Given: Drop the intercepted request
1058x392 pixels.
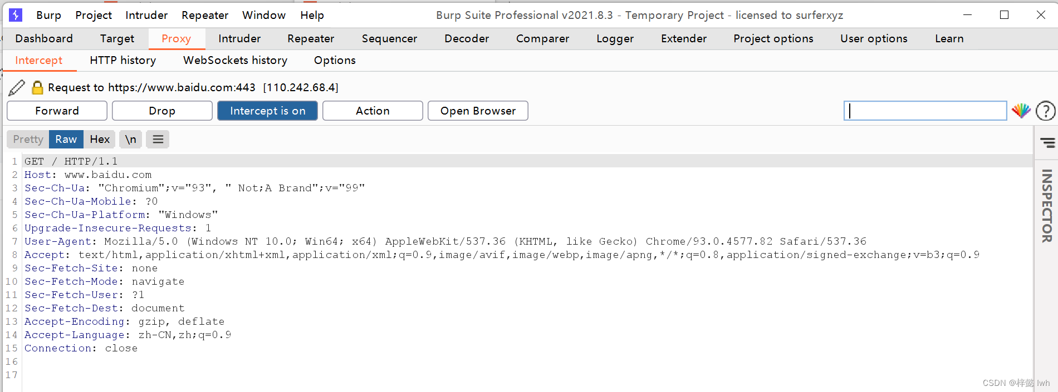Looking at the screenshot, I should click(162, 111).
